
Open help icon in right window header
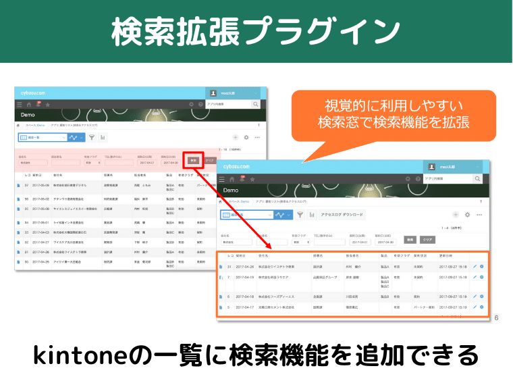418,179
